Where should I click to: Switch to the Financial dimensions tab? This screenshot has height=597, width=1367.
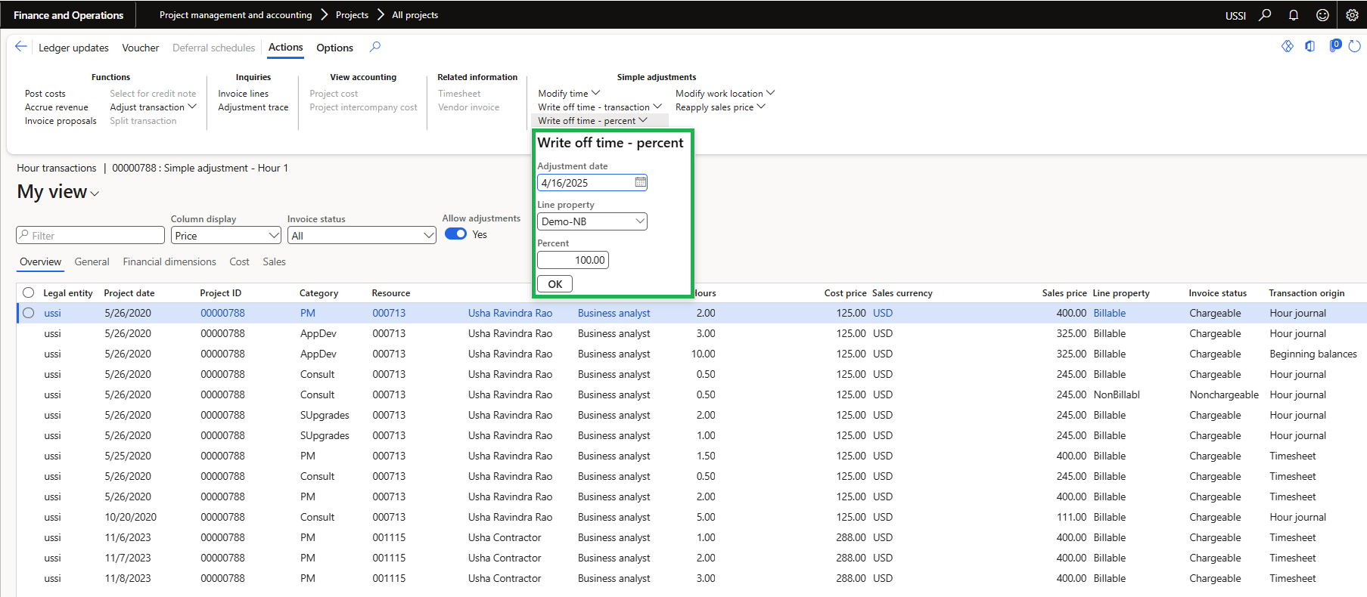pyautogui.click(x=169, y=261)
